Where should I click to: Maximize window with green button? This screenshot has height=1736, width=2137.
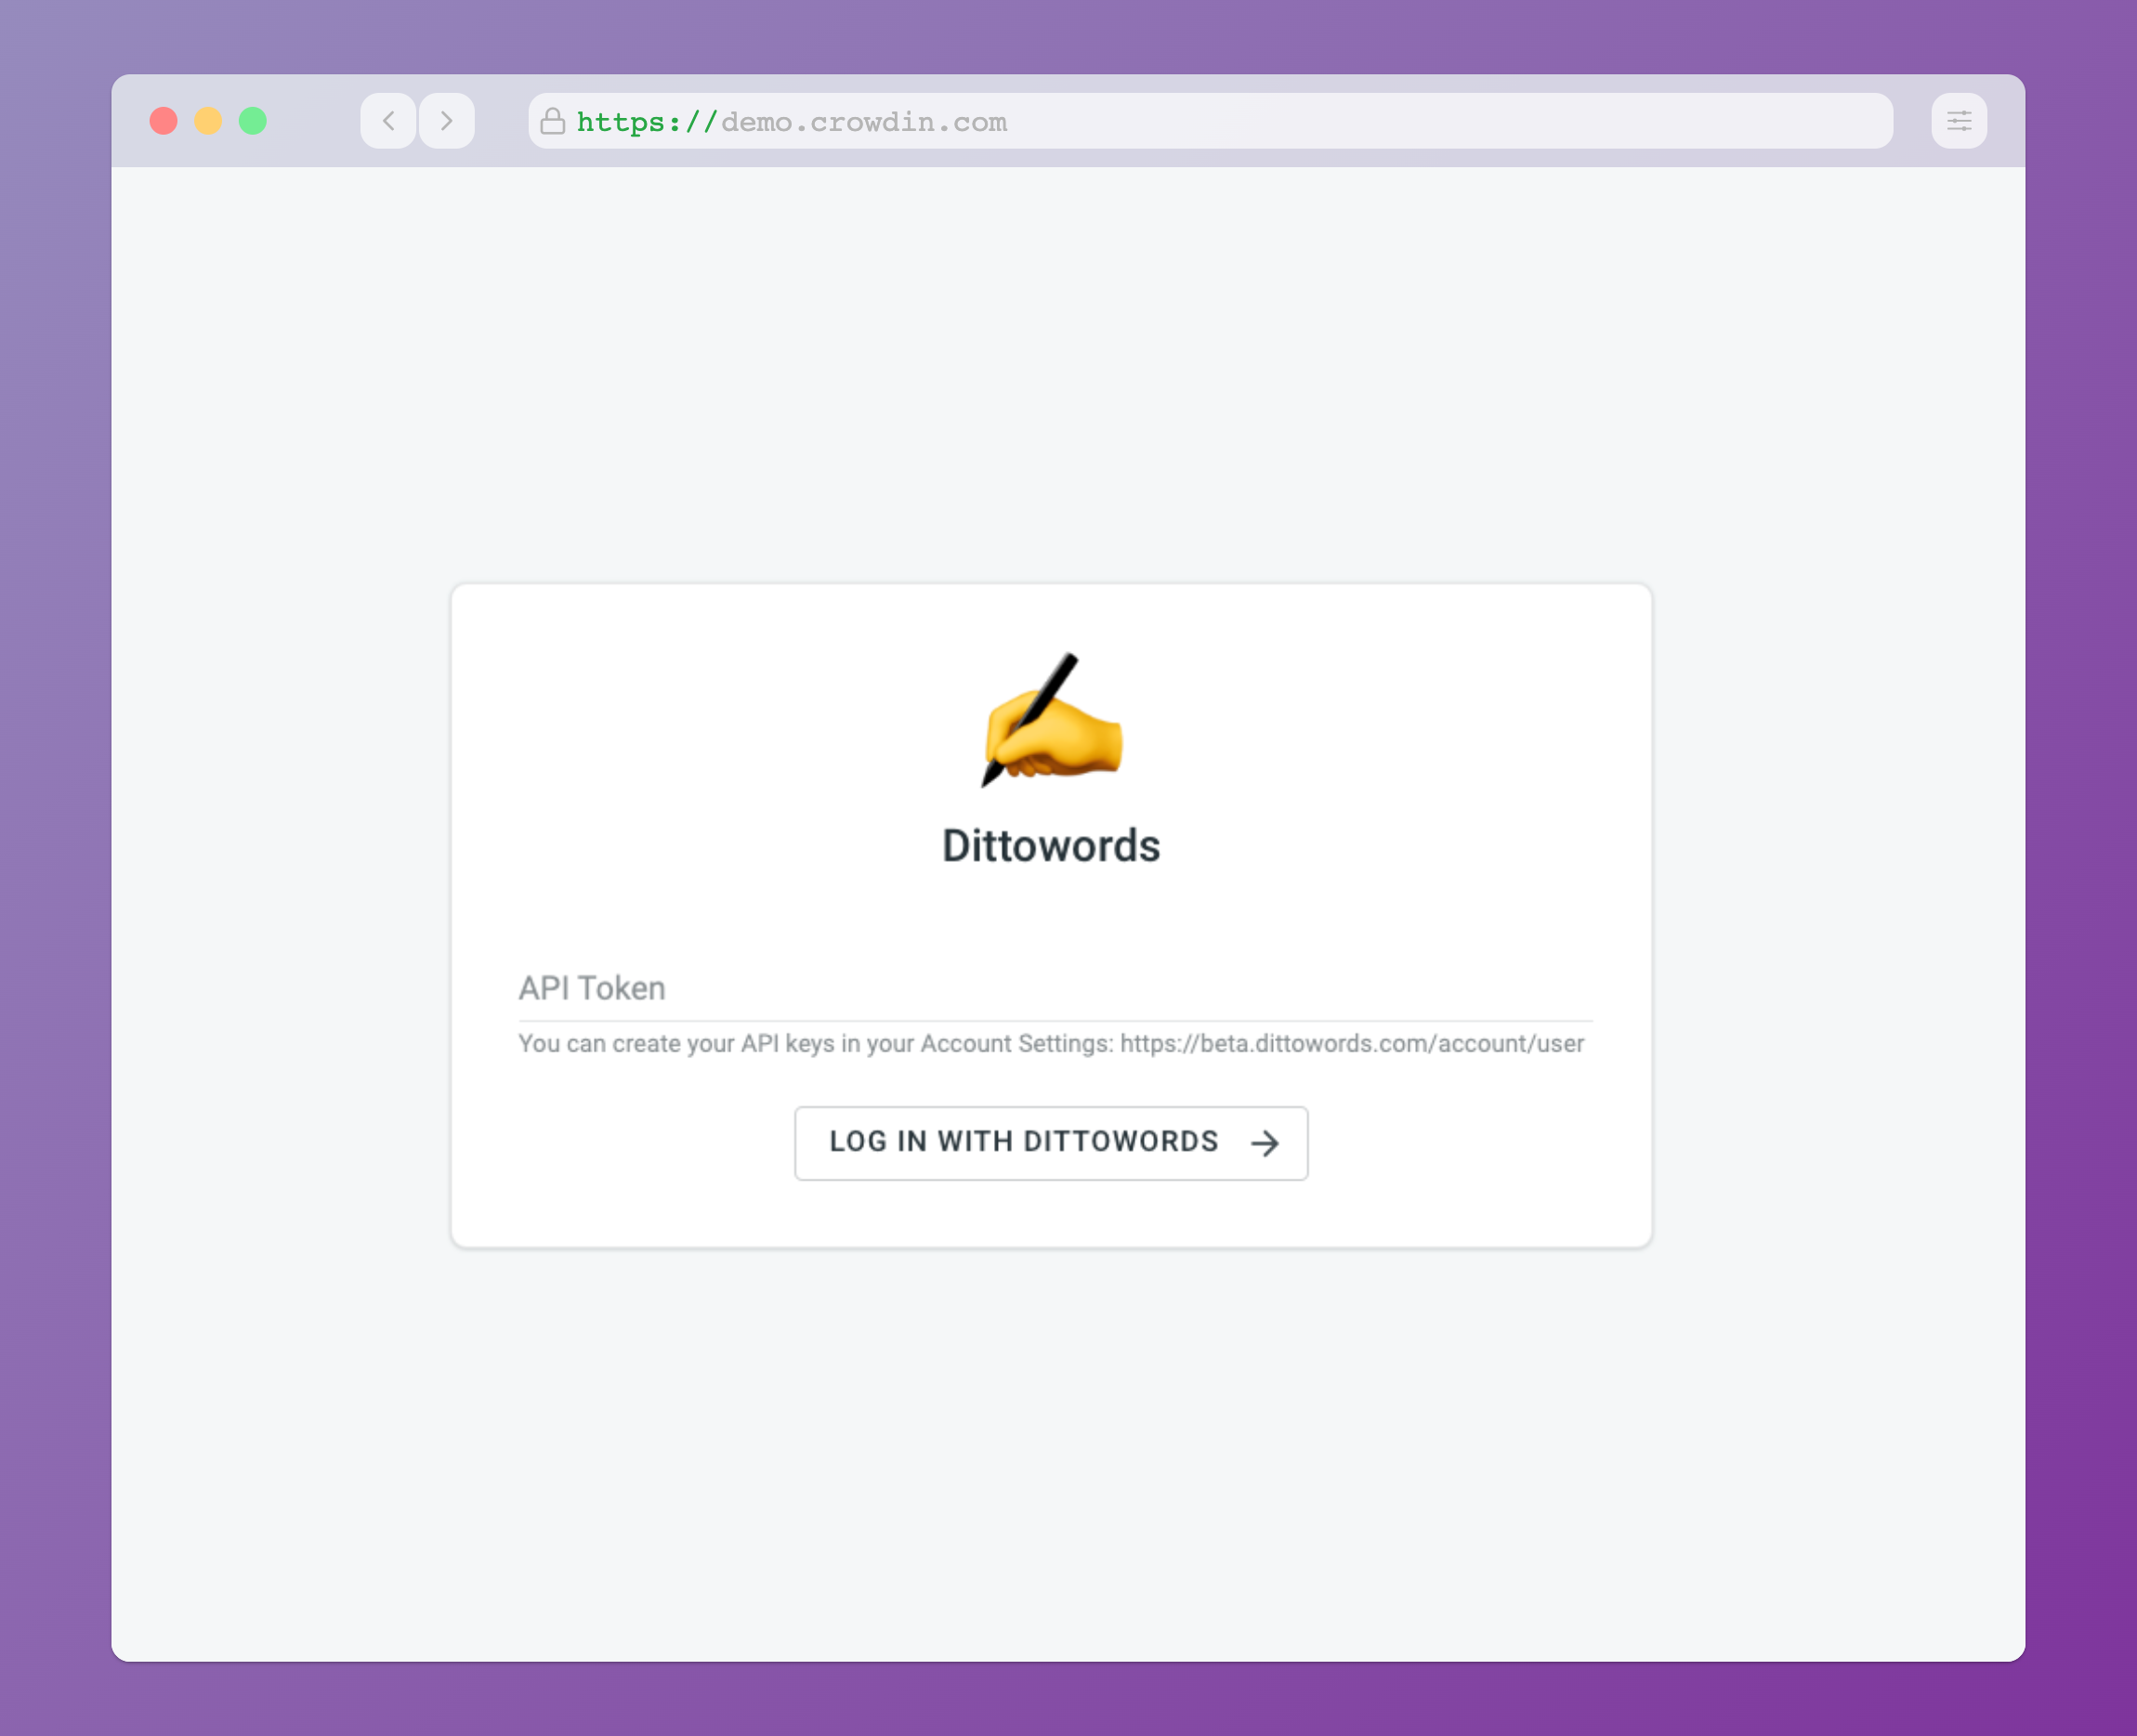253,121
